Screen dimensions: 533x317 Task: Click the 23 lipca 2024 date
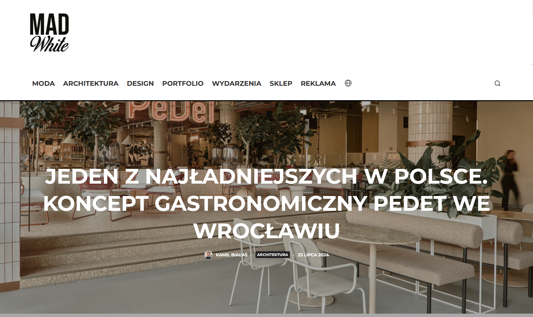click(x=313, y=255)
